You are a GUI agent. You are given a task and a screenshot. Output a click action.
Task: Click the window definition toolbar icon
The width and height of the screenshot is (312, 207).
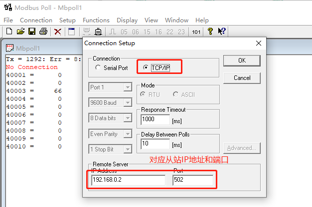click(71, 32)
